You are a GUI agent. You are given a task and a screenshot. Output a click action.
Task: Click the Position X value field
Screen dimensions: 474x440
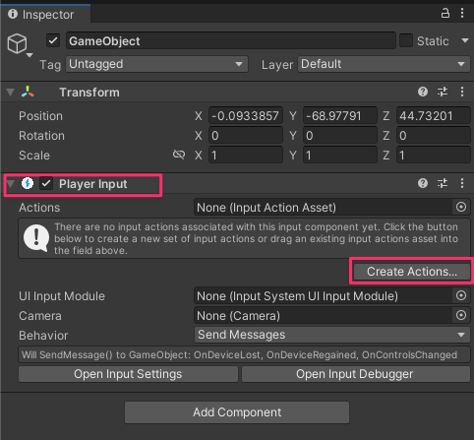(246, 115)
